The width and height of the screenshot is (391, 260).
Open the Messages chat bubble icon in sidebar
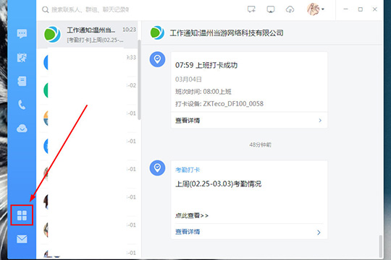pos(22,34)
